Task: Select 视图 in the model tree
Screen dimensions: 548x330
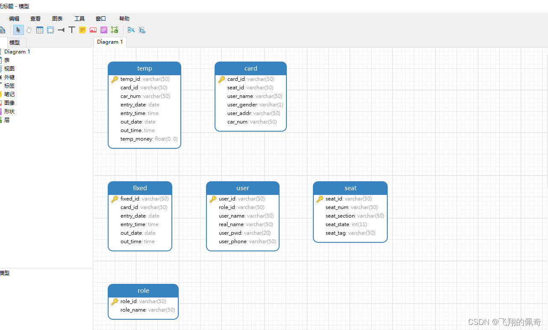Action: (x=9, y=69)
